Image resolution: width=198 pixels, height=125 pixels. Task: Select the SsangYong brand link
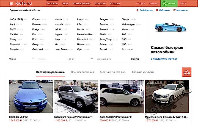[106, 39]
